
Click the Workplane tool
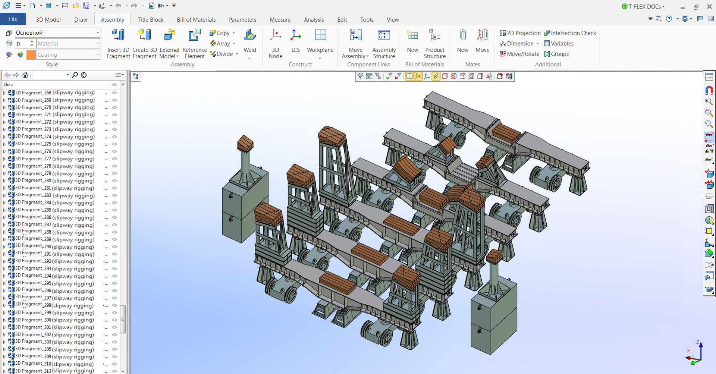point(320,44)
